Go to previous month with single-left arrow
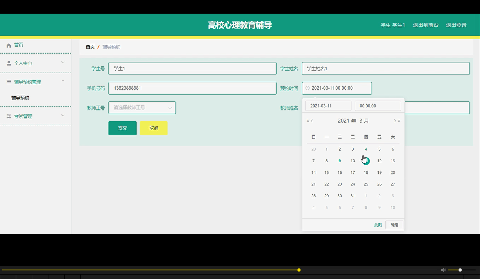480x279 pixels. click(312, 121)
